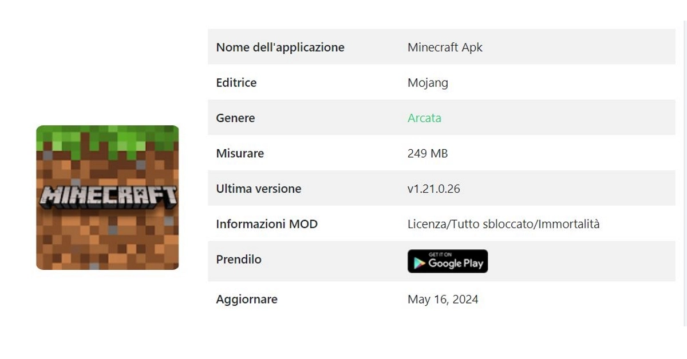
Task: Select the Minecraft Apk name text
Action: 445,47
